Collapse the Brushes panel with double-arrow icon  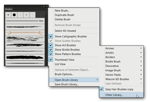44,6
